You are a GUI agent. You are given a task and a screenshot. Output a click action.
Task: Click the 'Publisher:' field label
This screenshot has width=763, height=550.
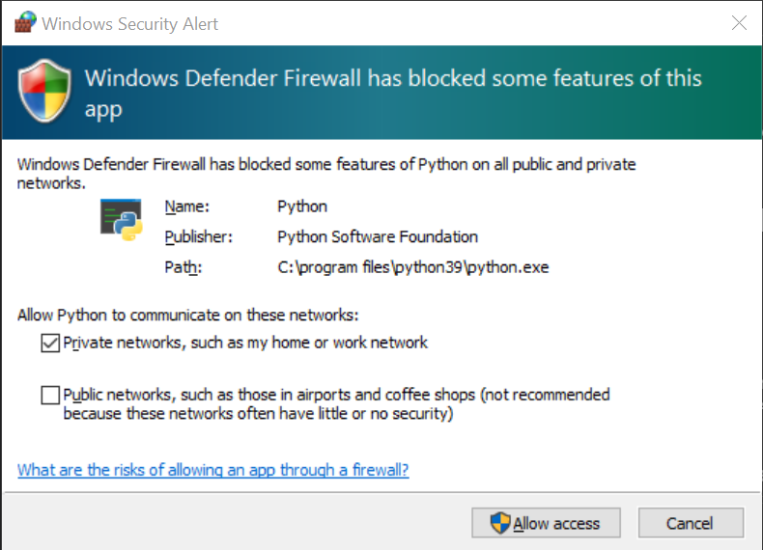coord(199,236)
